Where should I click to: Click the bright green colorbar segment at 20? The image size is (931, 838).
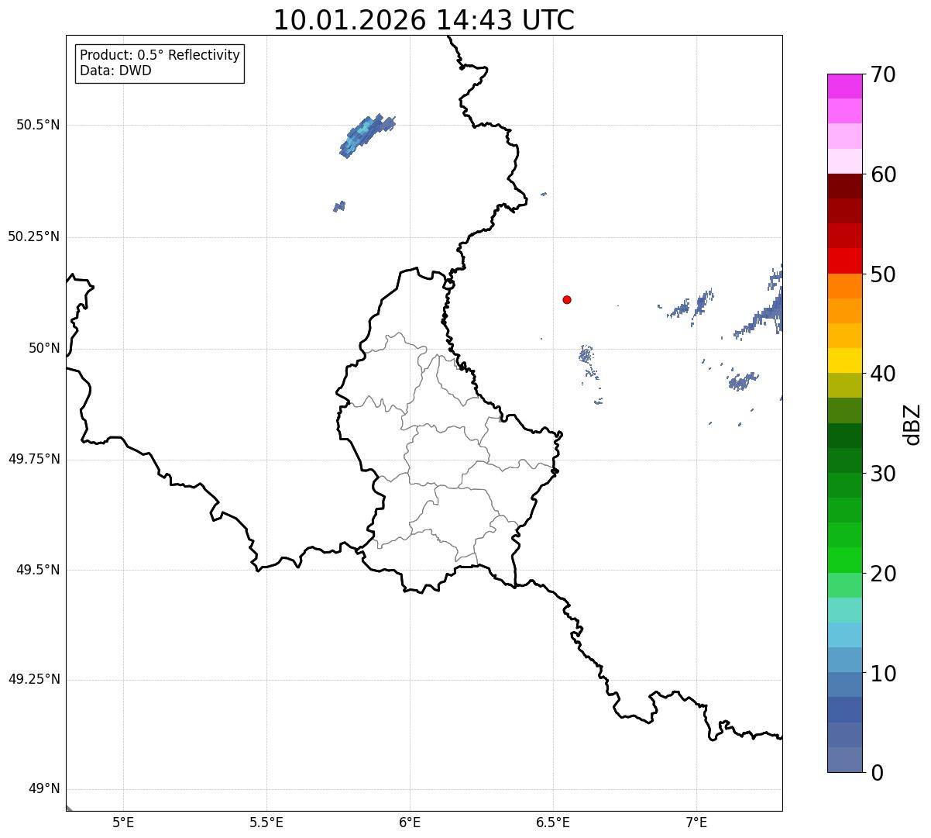click(x=845, y=560)
